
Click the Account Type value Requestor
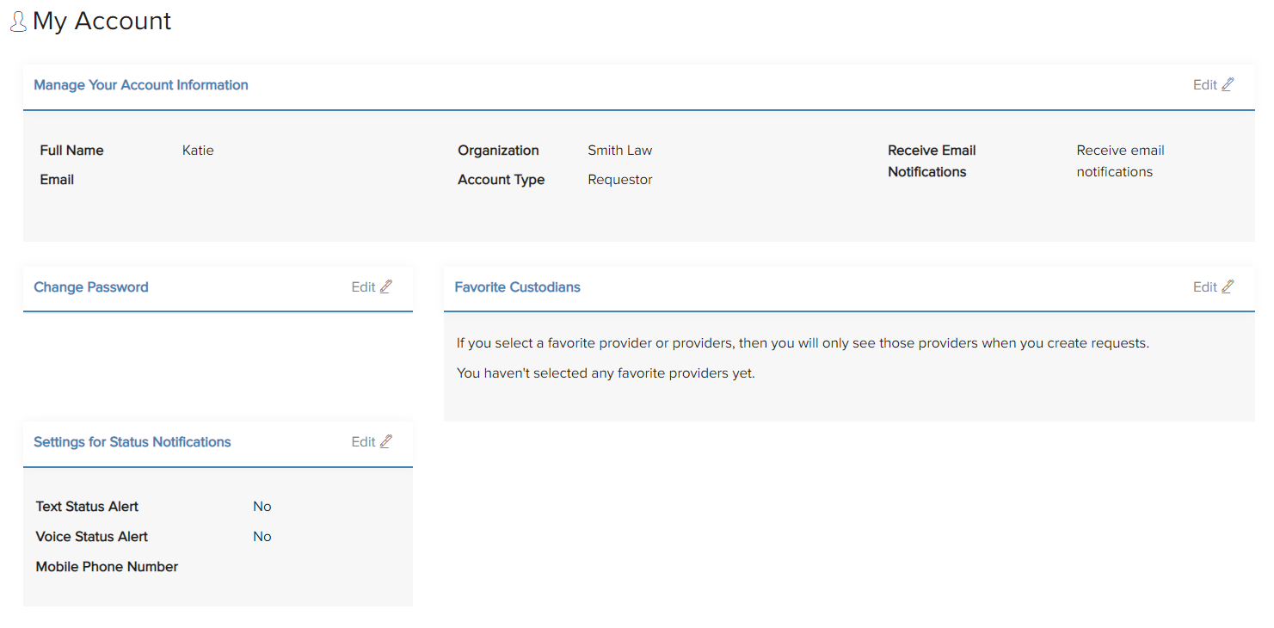tap(619, 179)
